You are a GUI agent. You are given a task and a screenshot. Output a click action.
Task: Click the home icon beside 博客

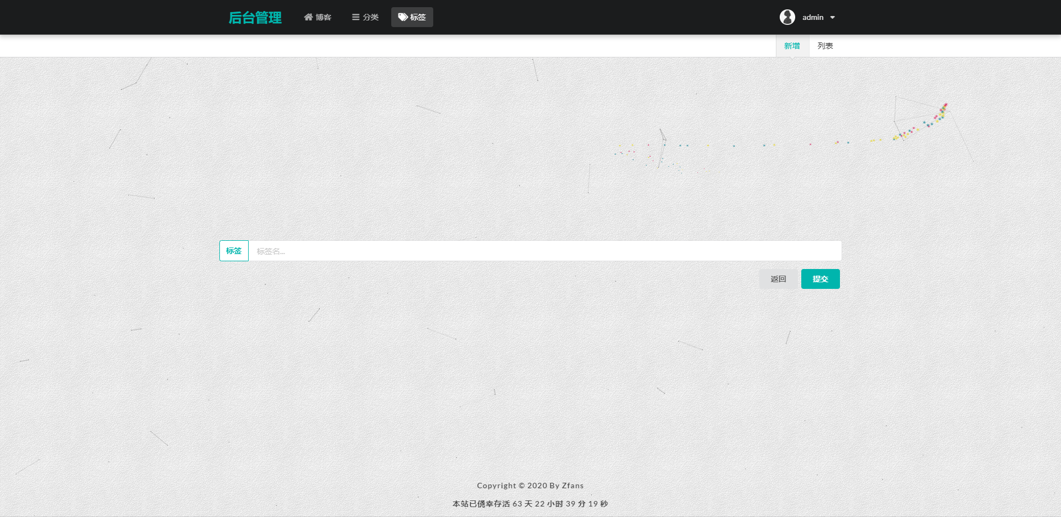click(x=308, y=17)
